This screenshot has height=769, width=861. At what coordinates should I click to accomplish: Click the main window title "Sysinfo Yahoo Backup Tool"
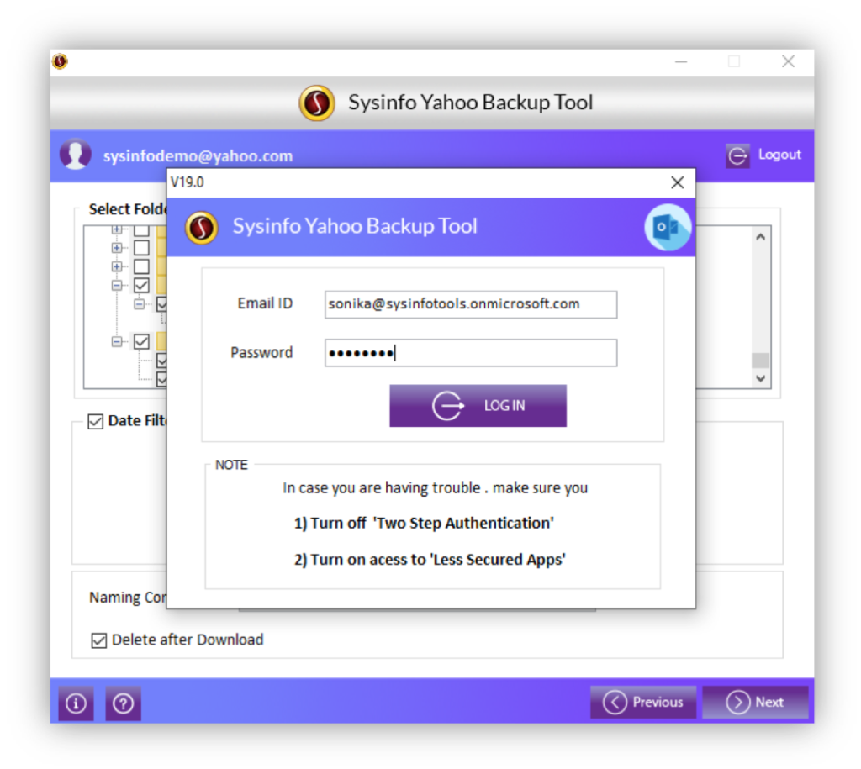click(471, 103)
